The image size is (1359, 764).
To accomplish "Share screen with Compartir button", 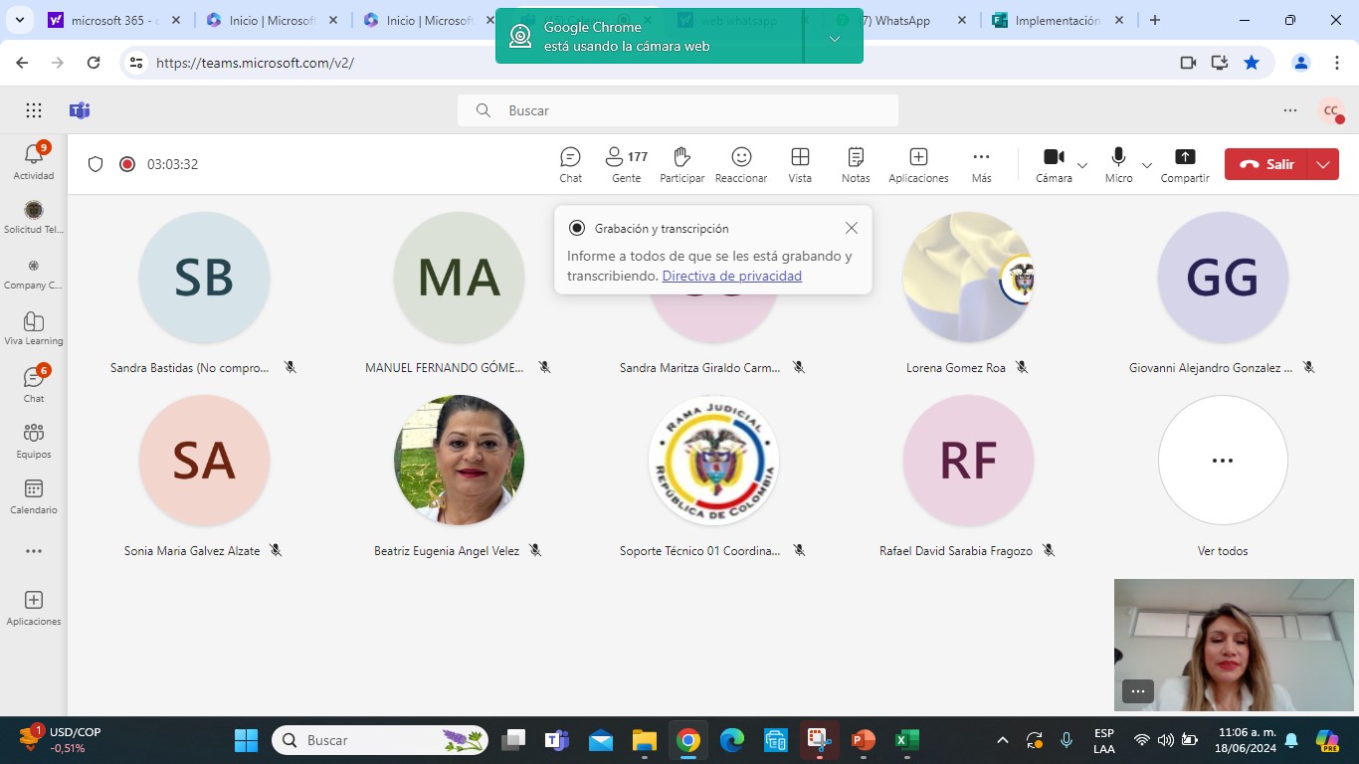I will click(1185, 164).
